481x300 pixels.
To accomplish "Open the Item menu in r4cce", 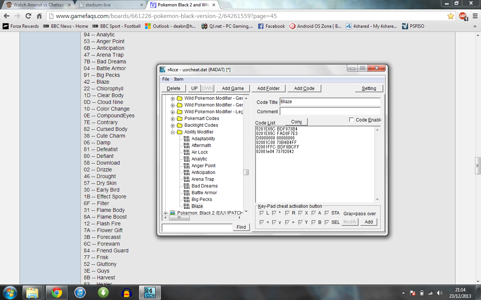I will click(178, 79).
